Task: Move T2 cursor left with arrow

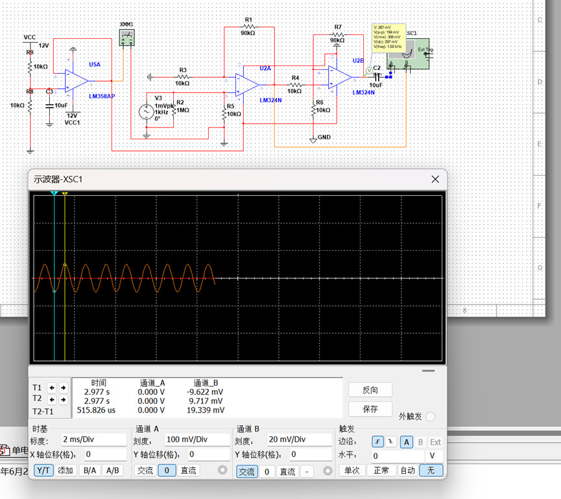Action: click(52, 400)
